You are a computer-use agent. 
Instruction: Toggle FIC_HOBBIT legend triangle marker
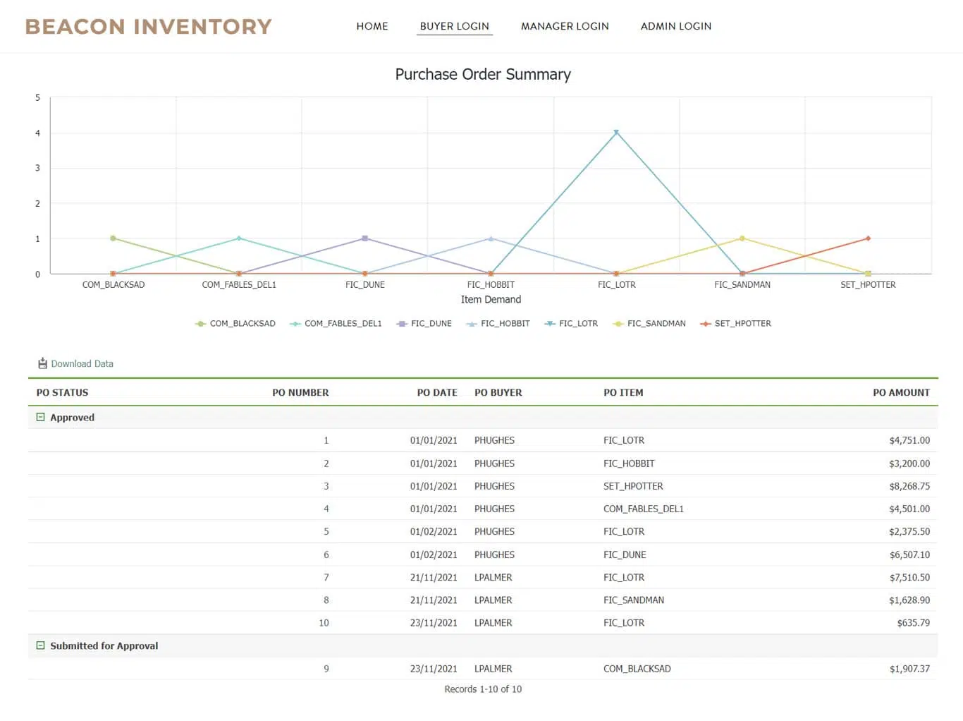pyautogui.click(x=472, y=324)
